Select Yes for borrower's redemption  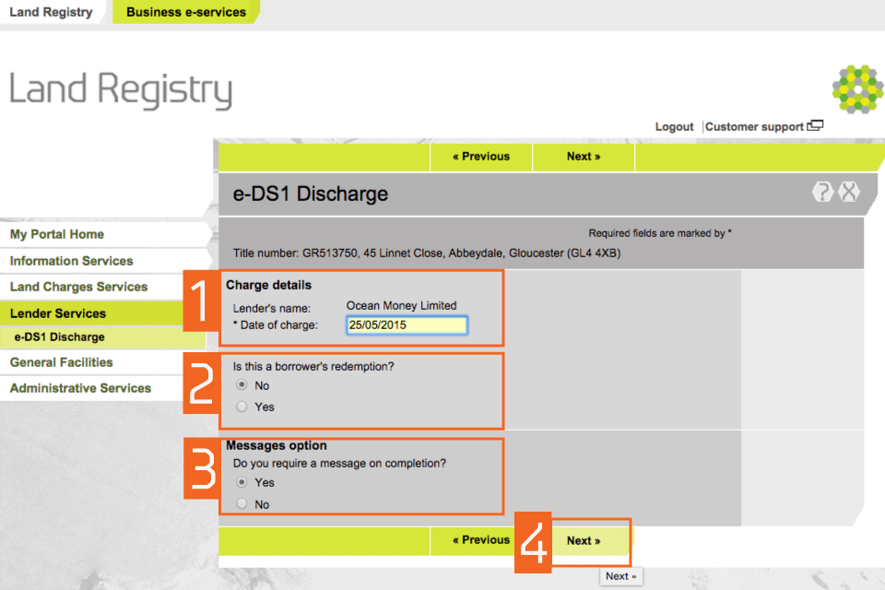pos(242,407)
